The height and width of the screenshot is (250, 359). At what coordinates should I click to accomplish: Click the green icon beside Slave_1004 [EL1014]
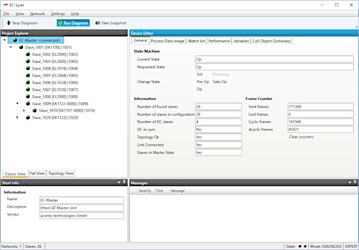coord(27,68)
